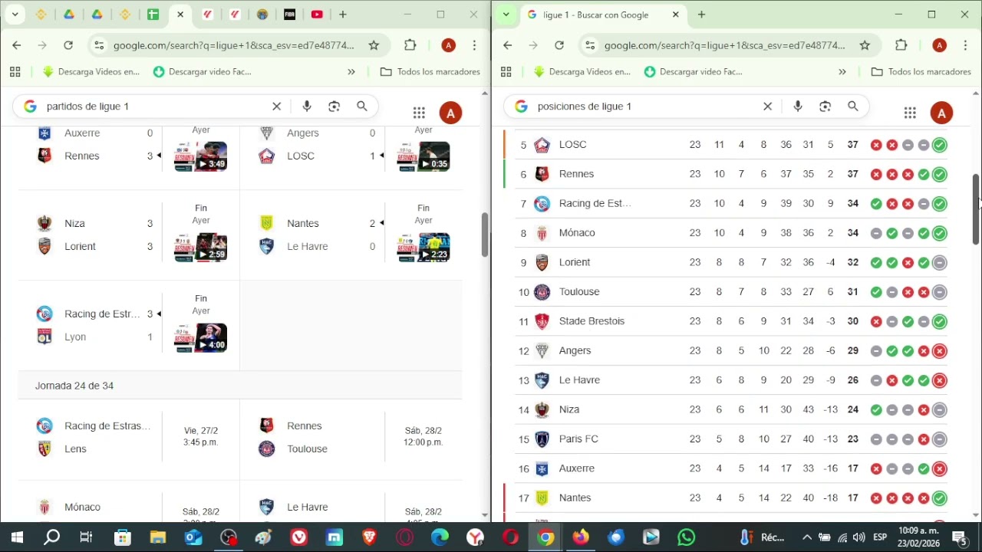Select Stade Brestois in standings
Image resolution: width=982 pixels, height=552 pixels.
tap(731, 321)
